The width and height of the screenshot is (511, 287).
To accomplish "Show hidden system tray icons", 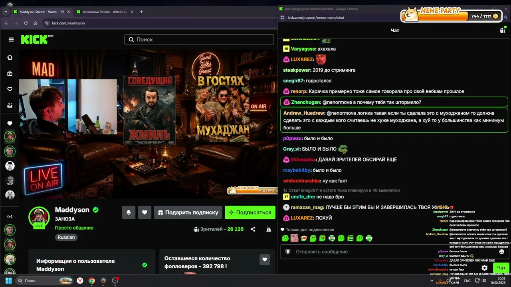I will coord(432,281).
